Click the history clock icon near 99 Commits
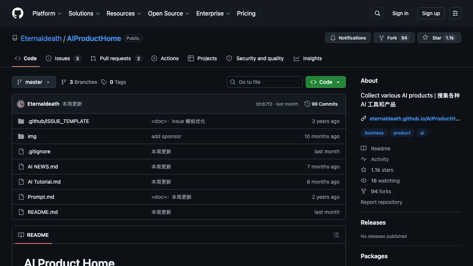 (307, 104)
